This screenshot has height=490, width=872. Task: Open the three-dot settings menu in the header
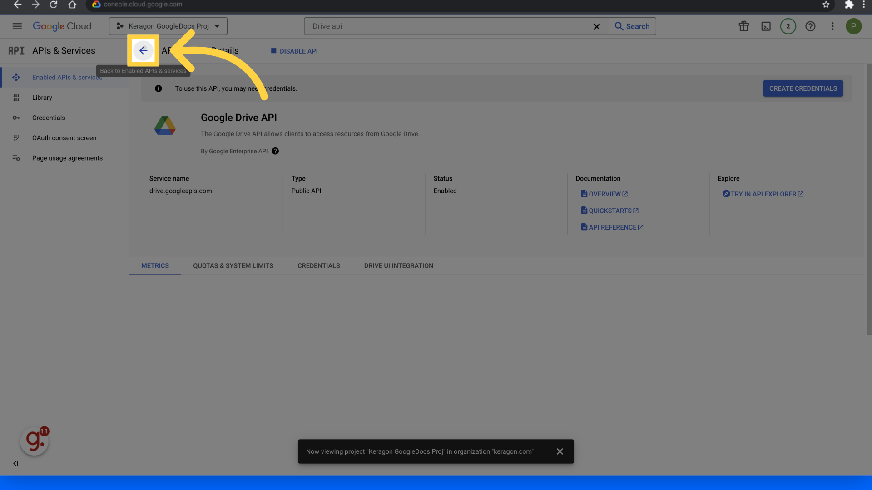[x=832, y=26]
